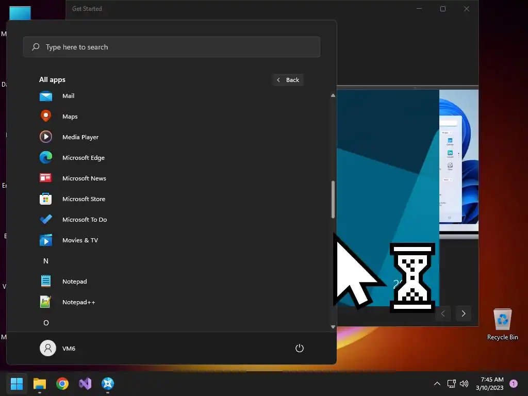This screenshot has height=396, width=528.
Task: Click the Microsoft To Do label
Action: pos(85,220)
